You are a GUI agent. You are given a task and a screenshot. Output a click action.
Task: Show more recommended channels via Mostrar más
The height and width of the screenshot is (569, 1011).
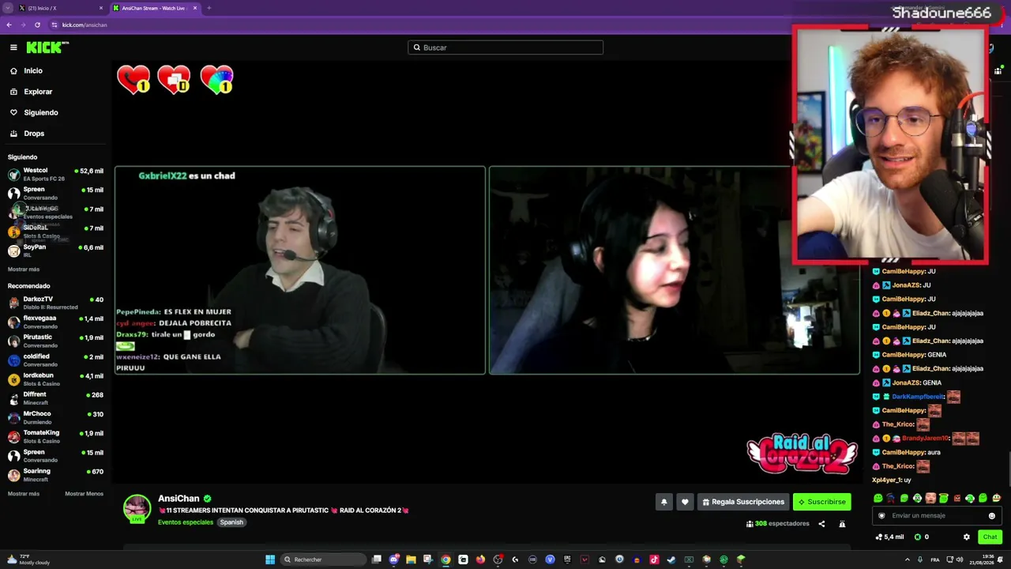pyautogui.click(x=24, y=494)
